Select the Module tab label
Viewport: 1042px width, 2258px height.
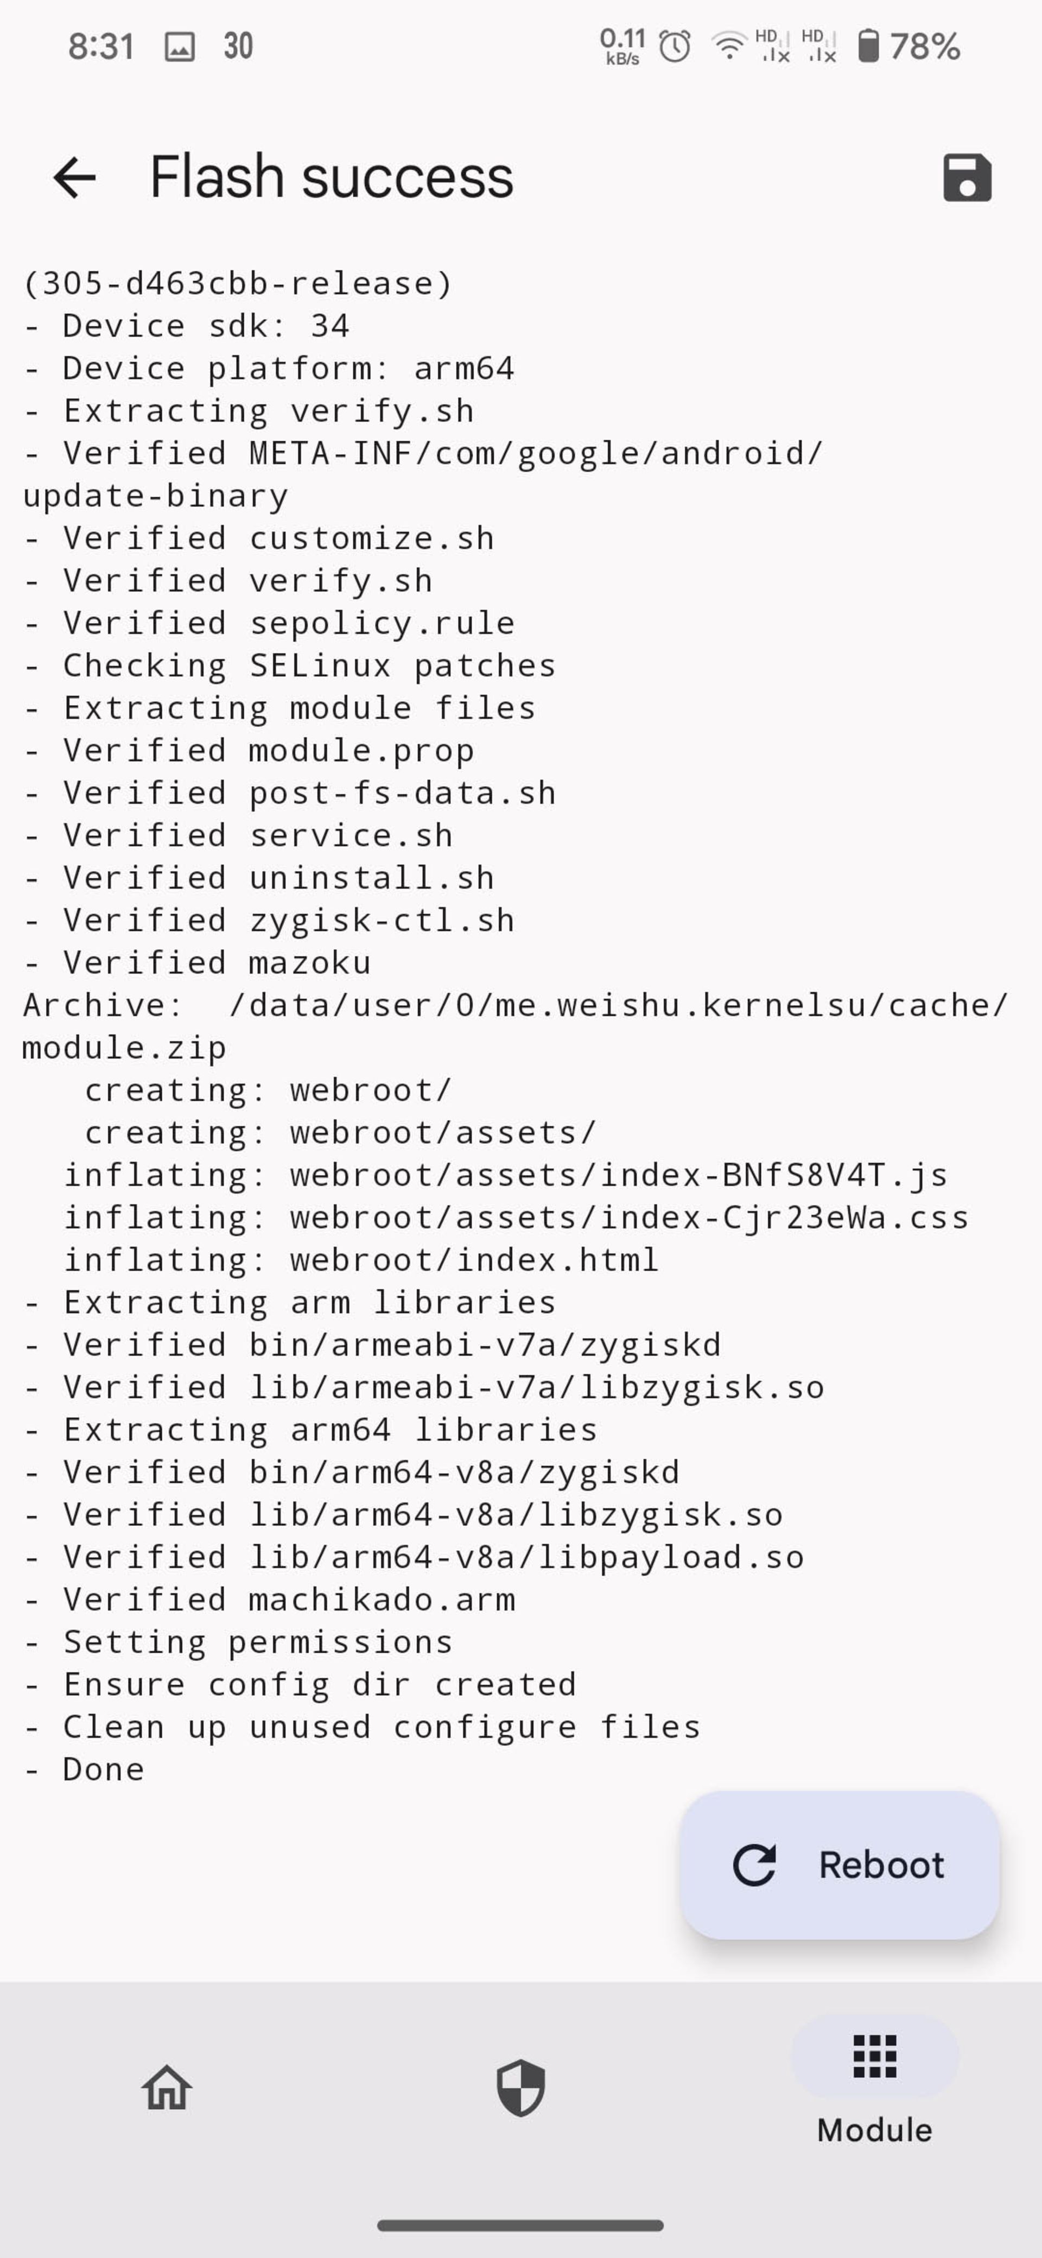point(875,2130)
